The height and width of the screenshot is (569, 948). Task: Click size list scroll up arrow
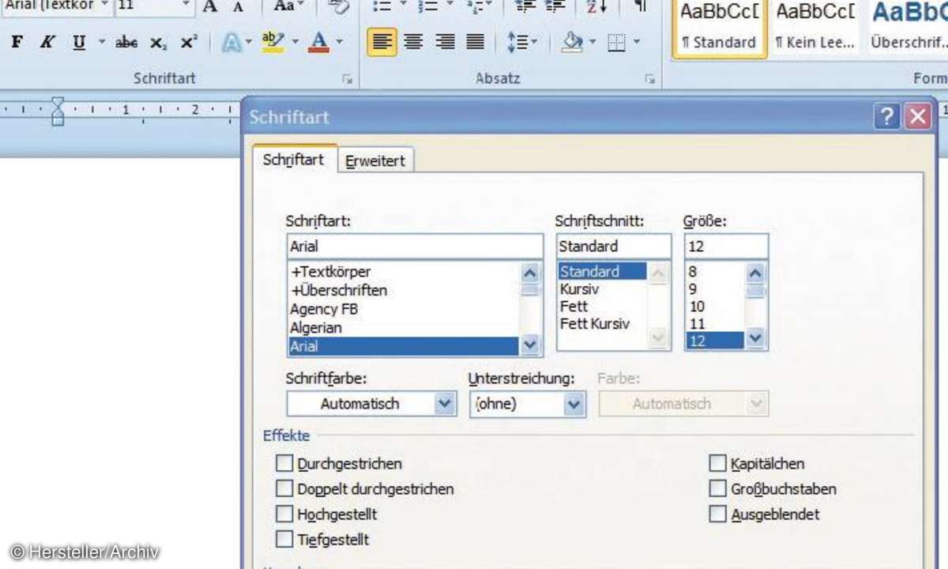(x=755, y=273)
